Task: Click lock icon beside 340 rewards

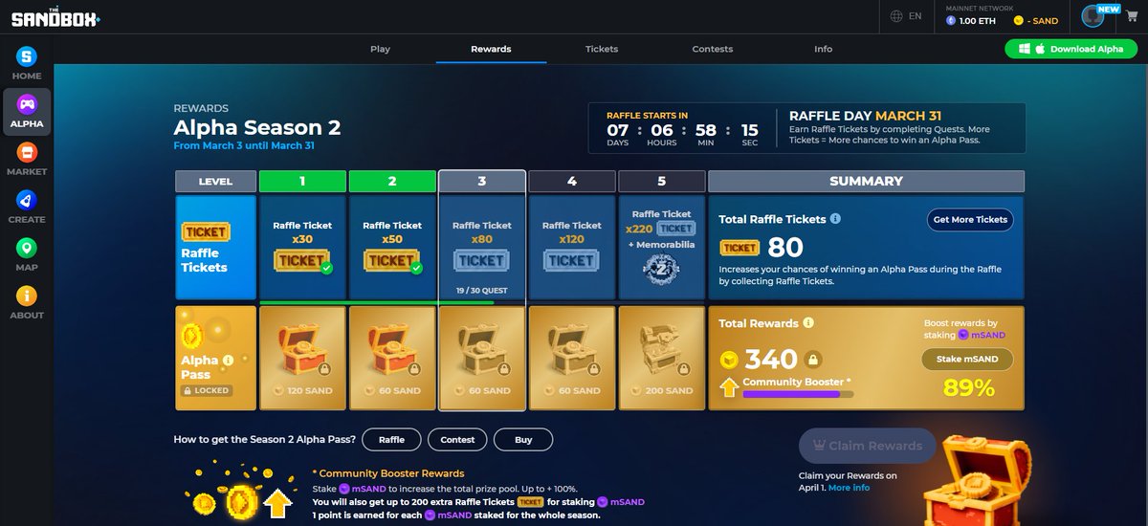Action: pyautogui.click(x=812, y=359)
